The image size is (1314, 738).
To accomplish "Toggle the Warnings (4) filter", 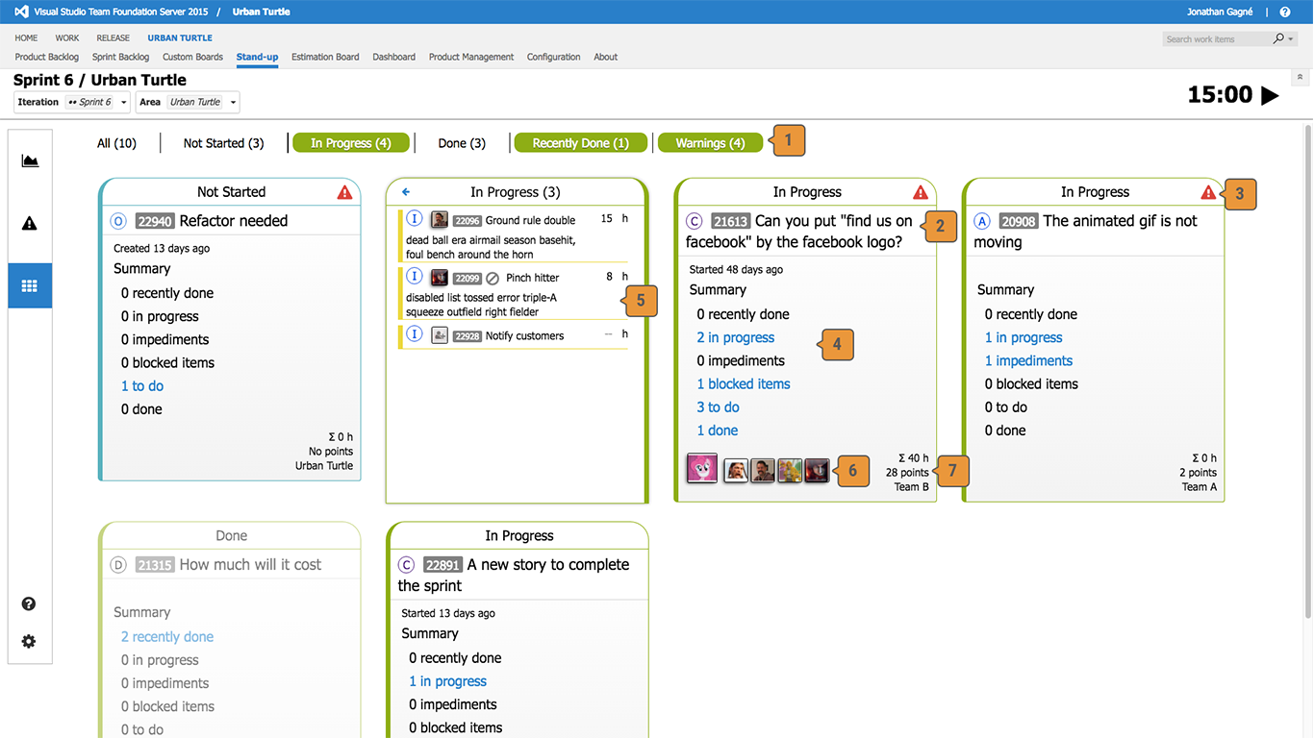I will (710, 143).
